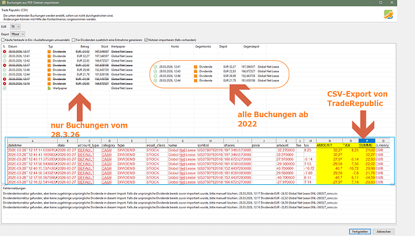415x236 pixels.
Task: Sort by the Betrag column header
Action: [x=85, y=46]
